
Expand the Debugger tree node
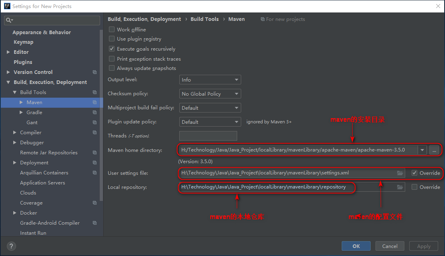click(x=15, y=143)
